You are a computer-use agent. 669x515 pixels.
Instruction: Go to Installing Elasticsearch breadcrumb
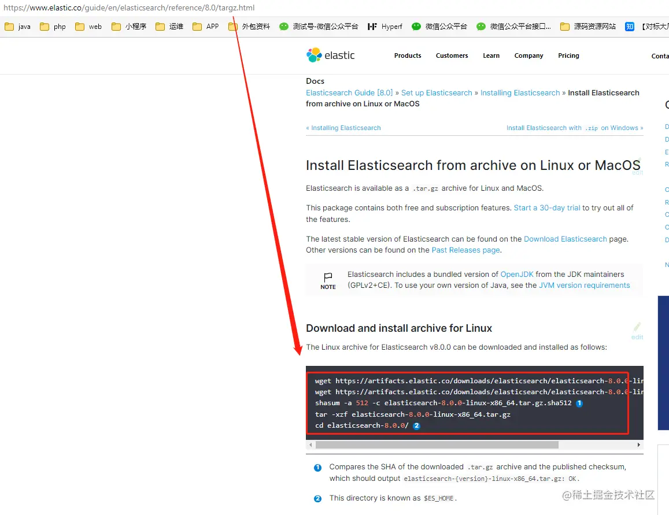[520, 93]
